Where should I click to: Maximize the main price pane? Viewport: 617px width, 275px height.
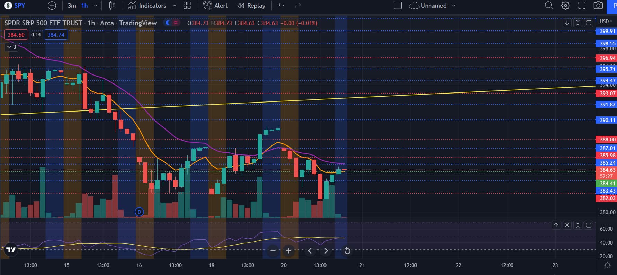coord(589,23)
